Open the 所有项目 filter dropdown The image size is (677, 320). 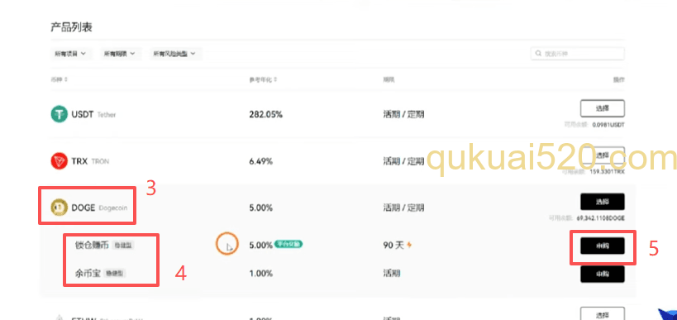pos(70,54)
